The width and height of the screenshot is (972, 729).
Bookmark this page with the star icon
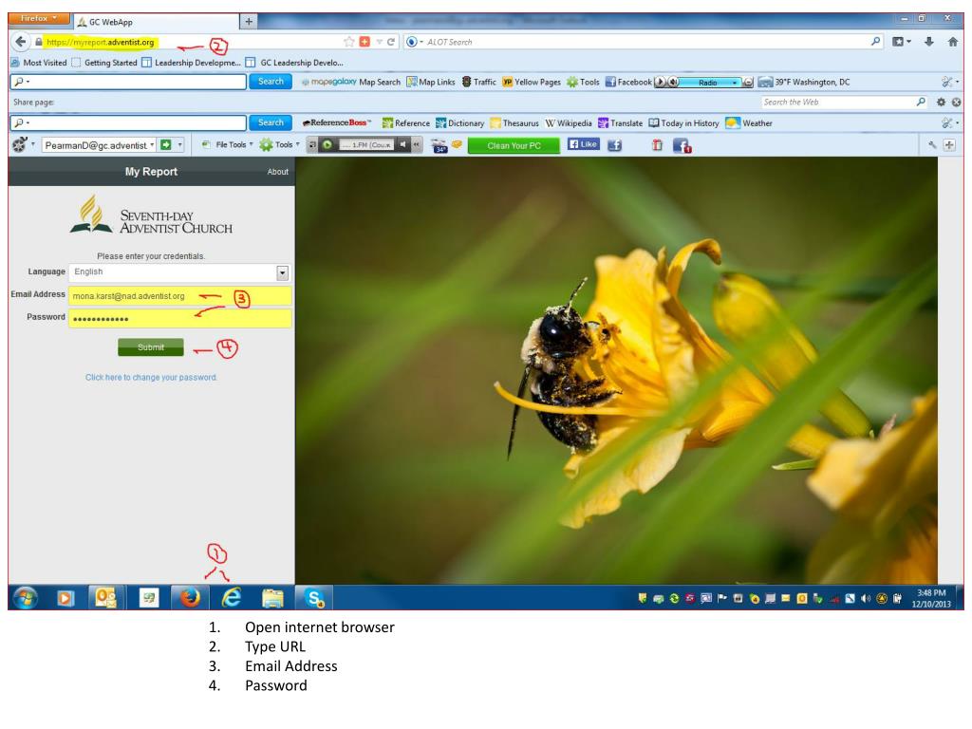(x=349, y=42)
